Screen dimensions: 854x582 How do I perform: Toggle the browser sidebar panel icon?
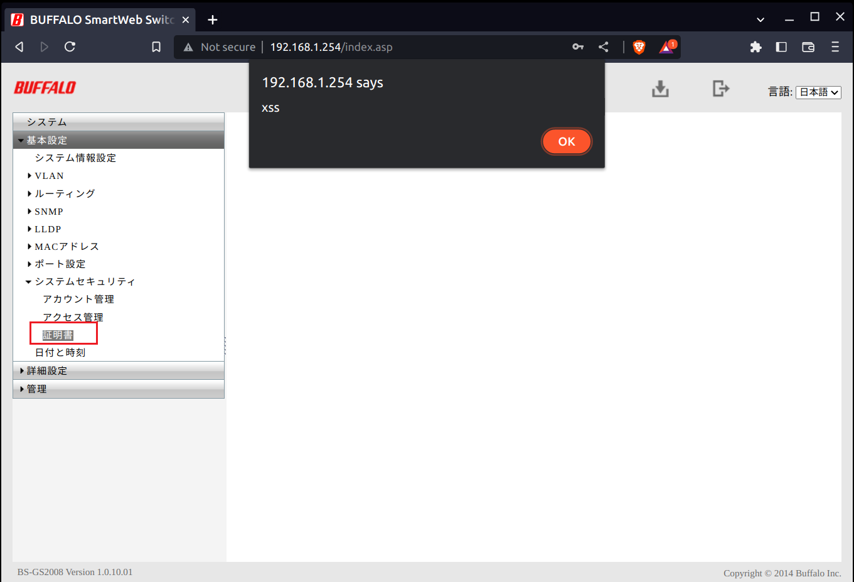[781, 47]
